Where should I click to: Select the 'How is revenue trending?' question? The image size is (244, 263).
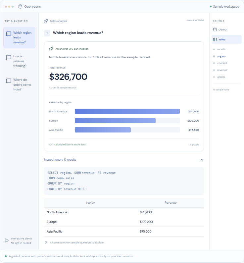(x=19, y=61)
